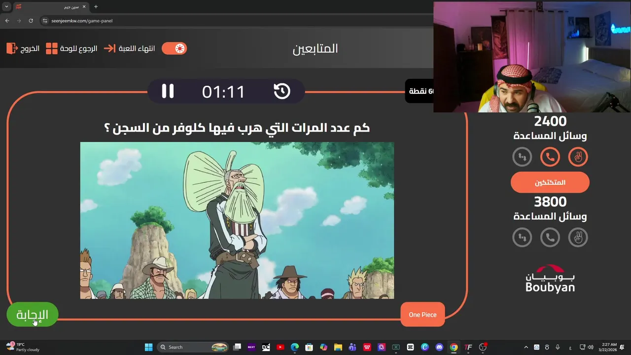Screen dimensions: 631x355
Task: Open CapCut from the taskbar
Action: (410, 347)
